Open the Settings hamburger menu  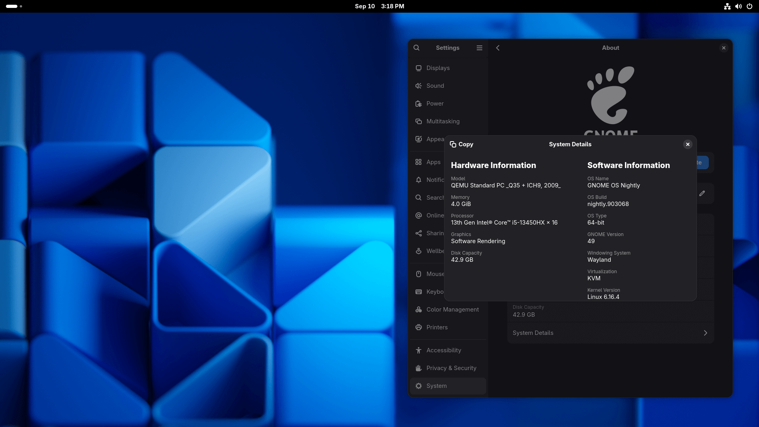tap(479, 47)
